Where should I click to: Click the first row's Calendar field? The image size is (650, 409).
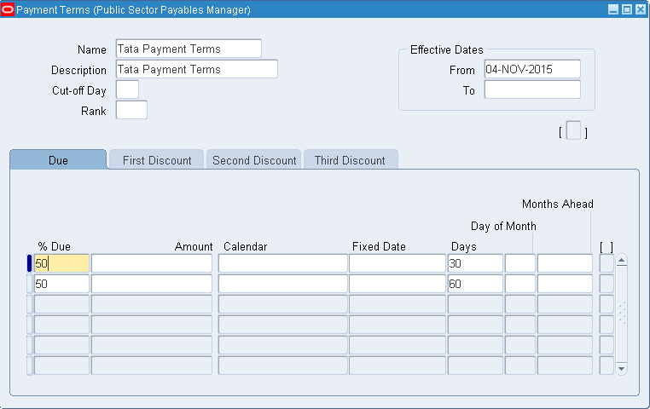point(282,263)
